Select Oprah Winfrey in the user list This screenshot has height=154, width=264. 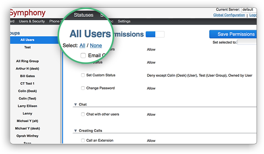pyautogui.click(x=27, y=136)
